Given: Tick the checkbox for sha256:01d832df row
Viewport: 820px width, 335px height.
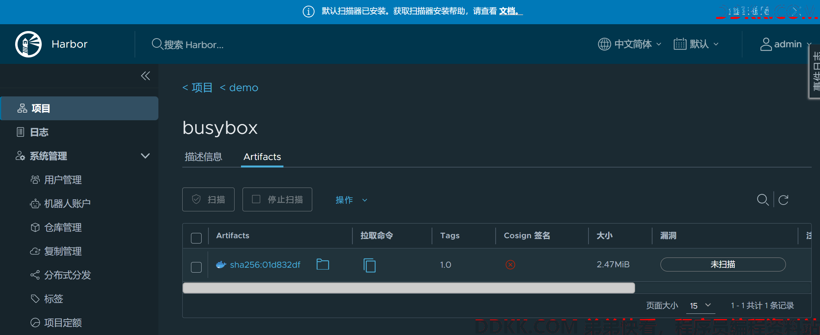Looking at the screenshot, I should [196, 267].
